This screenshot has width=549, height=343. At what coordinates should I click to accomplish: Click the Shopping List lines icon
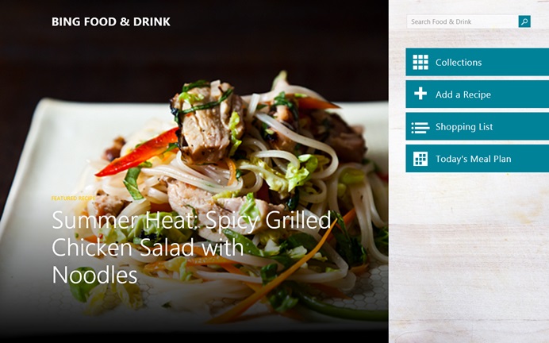tap(420, 127)
